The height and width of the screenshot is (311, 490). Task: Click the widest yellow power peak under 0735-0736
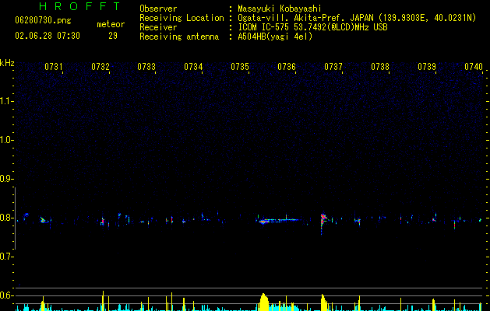tap(264, 302)
